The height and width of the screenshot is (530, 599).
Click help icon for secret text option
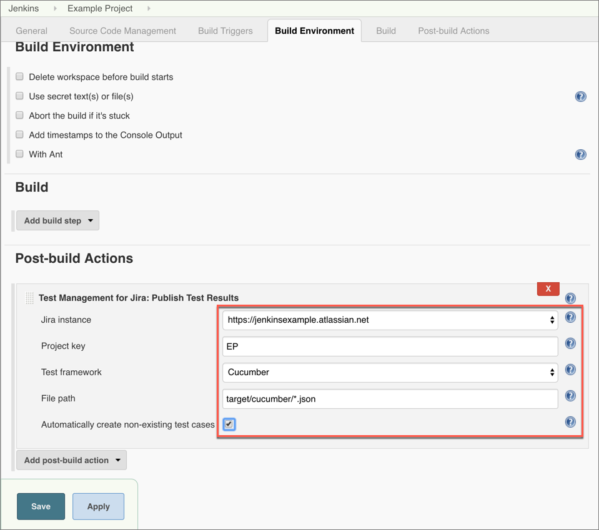580,97
